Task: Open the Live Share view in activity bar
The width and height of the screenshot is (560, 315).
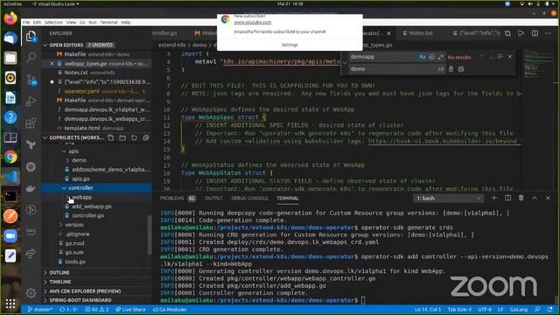Action: (x=31, y=254)
